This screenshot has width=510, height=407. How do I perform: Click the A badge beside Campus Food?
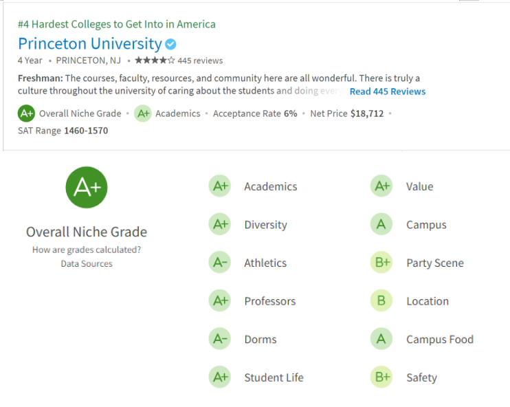(381, 339)
